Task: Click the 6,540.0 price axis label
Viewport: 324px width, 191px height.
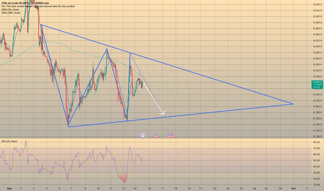Action: click(x=317, y=4)
